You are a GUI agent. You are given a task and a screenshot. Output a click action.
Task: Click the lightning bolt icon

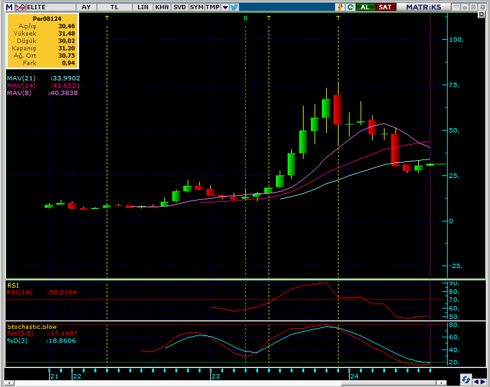point(340,7)
